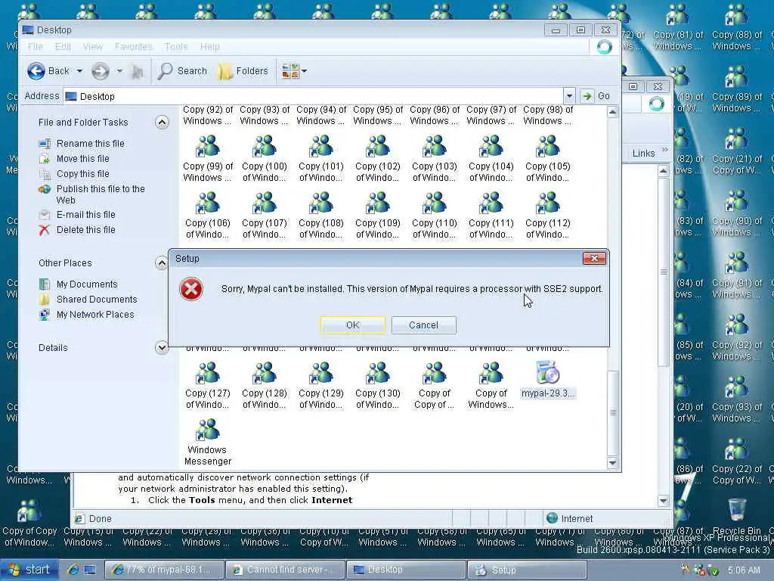
Task: Click the Recycle Bin desktop icon
Action: [x=736, y=516]
